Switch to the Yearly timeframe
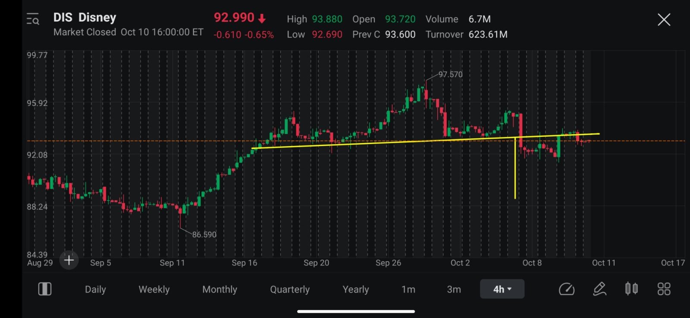 [356, 290]
